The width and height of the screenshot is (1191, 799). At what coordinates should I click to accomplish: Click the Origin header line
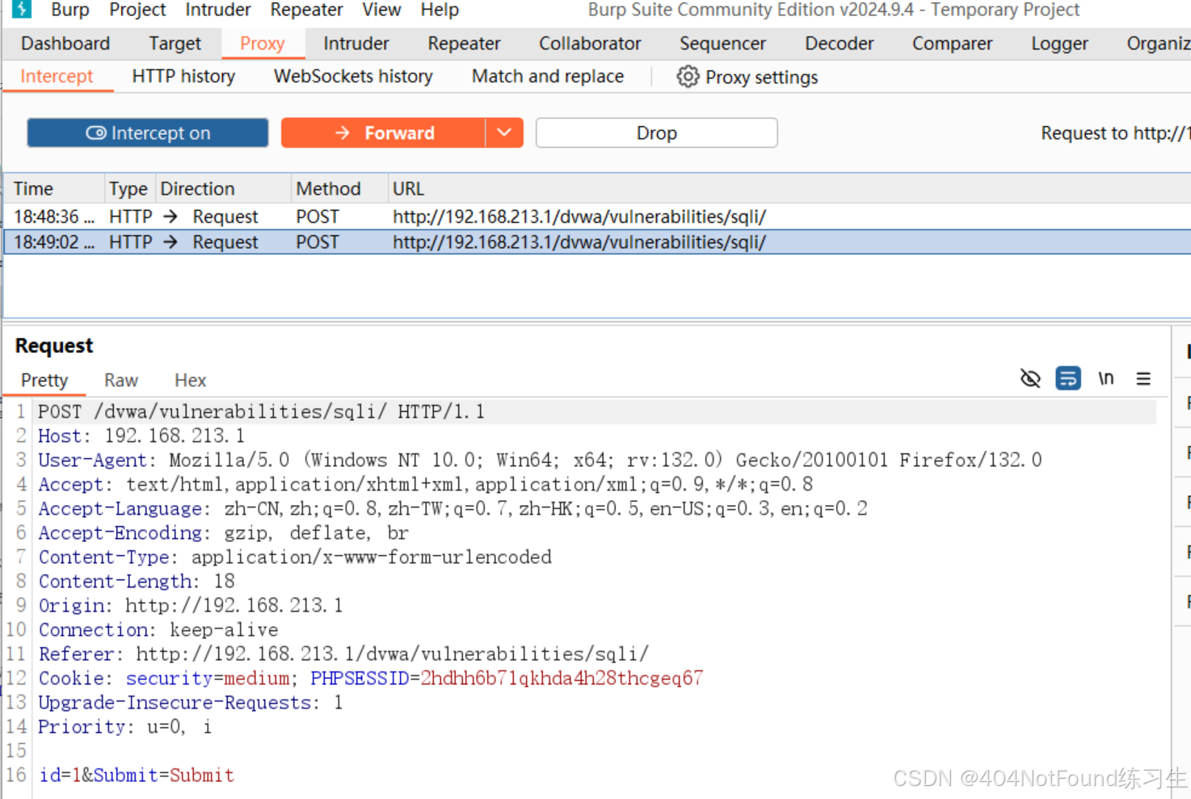(191, 606)
